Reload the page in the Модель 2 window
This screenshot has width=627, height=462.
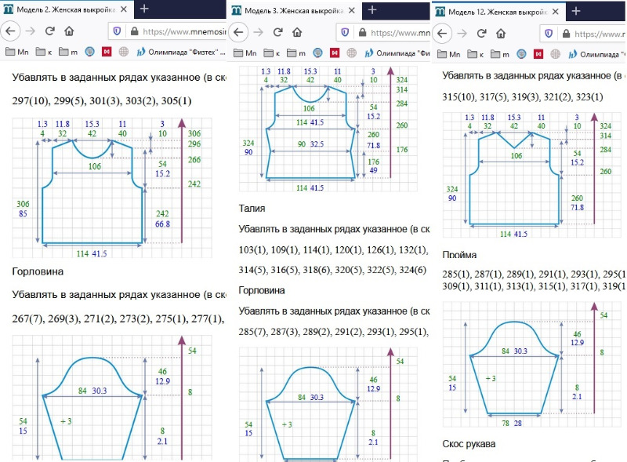[49, 31]
